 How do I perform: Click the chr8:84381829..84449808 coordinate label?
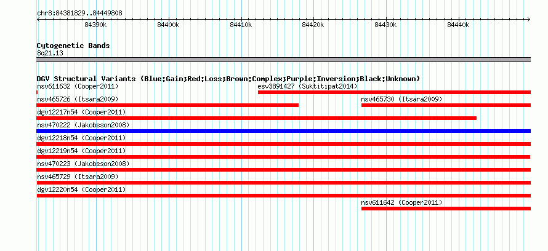[79, 14]
